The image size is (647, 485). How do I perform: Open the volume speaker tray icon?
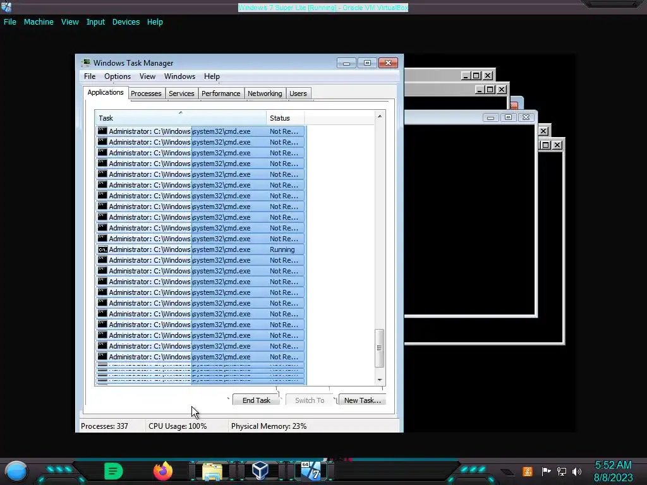(x=577, y=471)
